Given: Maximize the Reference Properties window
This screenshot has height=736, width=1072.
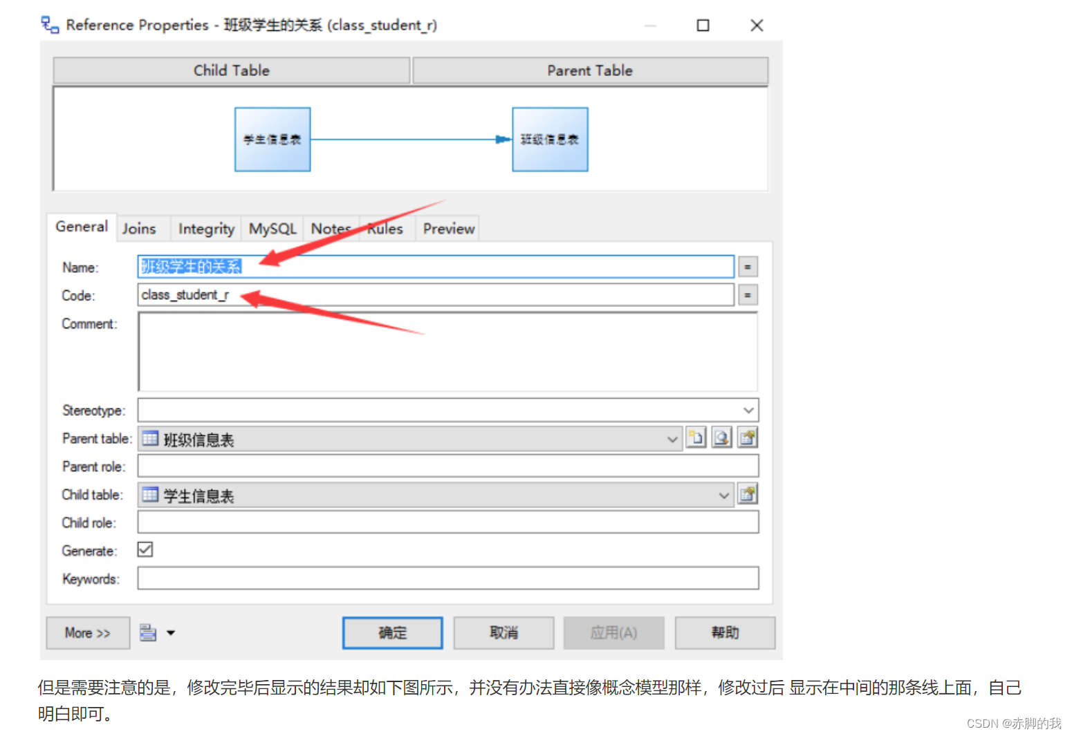Looking at the screenshot, I should pos(703,26).
